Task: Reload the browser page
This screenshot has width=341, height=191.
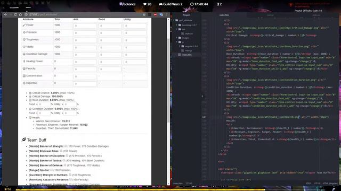Action: point(15,14)
